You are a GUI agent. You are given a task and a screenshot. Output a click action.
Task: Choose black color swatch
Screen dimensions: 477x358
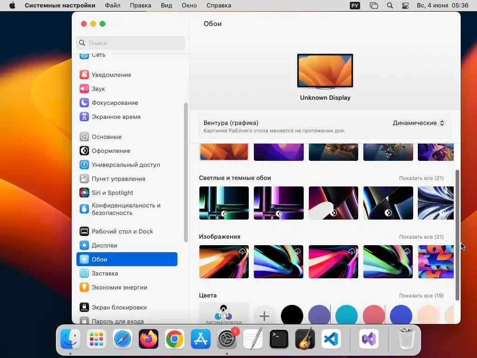292,316
